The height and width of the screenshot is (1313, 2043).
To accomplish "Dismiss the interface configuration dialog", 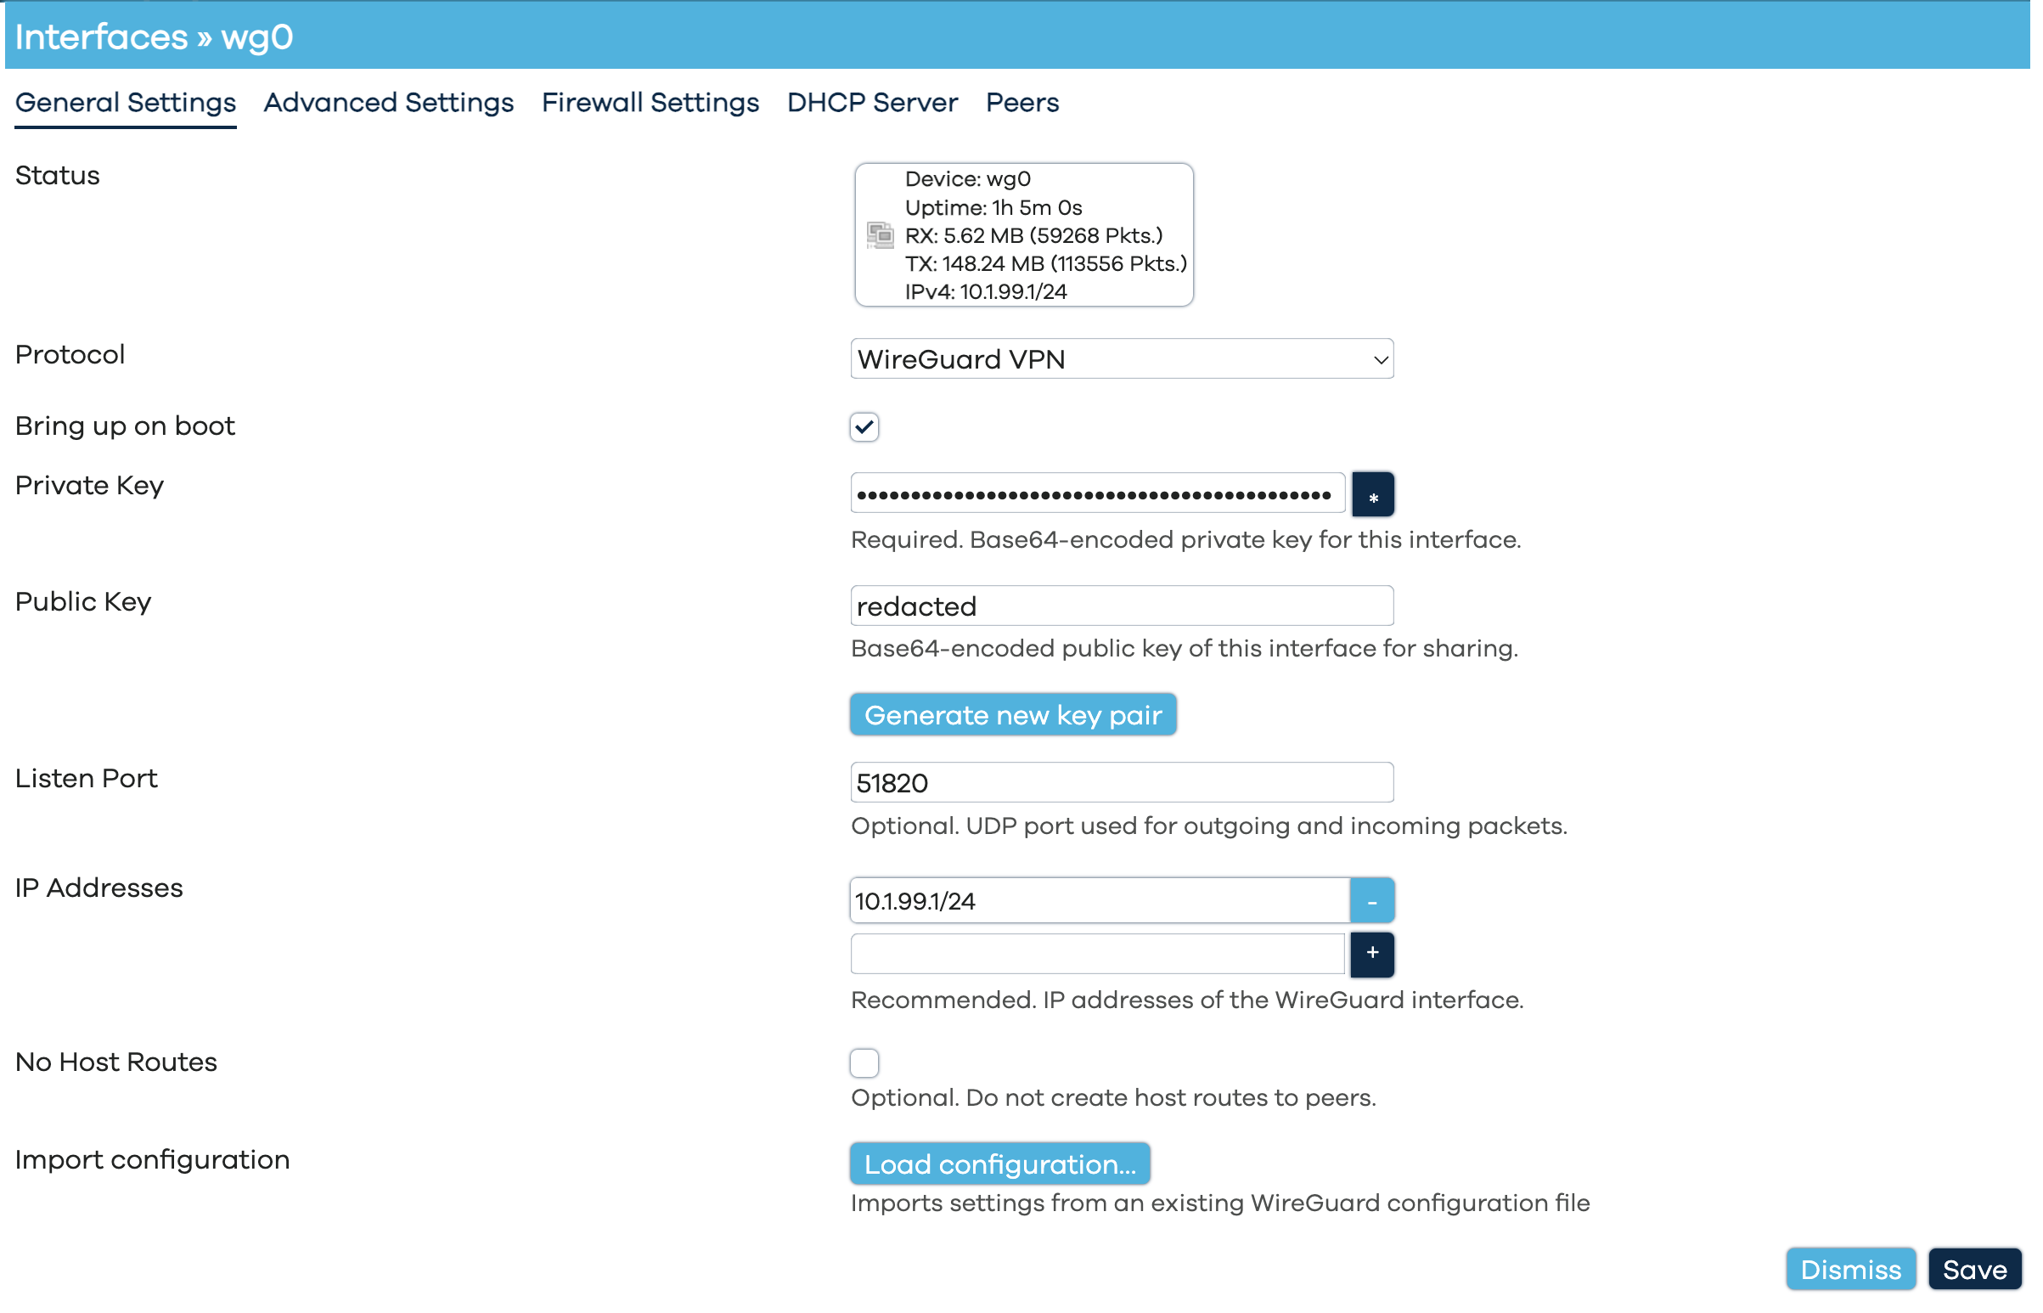I will coord(1851,1269).
